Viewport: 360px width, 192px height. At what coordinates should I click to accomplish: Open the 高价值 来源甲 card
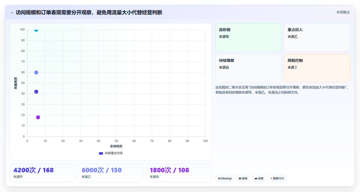point(248,37)
